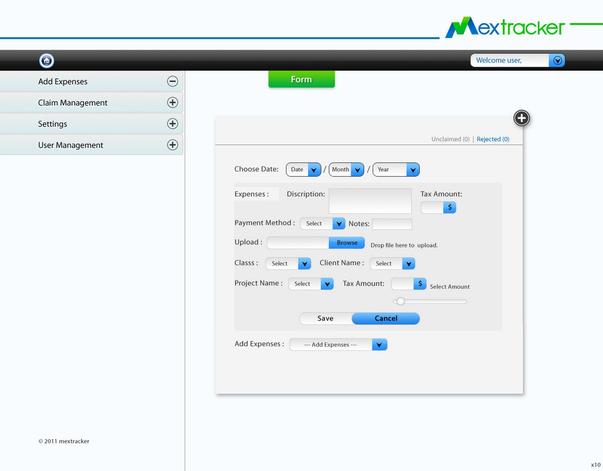Click the dollar icon next to Select Amount

point(420,284)
